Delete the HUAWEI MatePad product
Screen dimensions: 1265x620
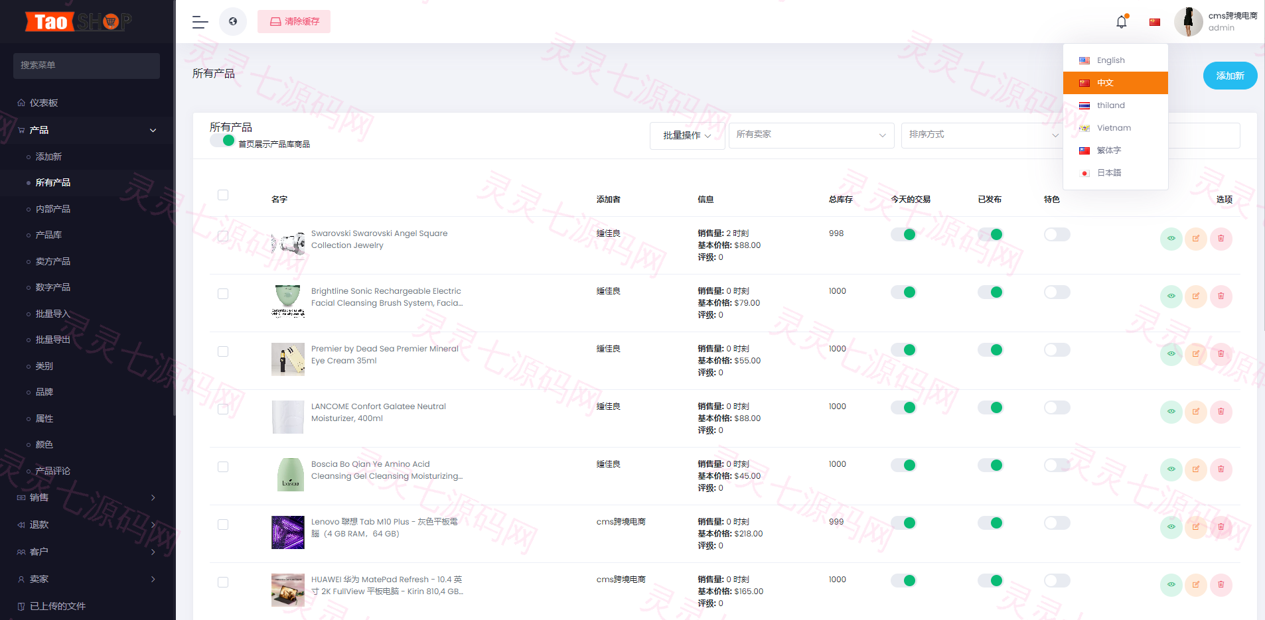tap(1221, 585)
